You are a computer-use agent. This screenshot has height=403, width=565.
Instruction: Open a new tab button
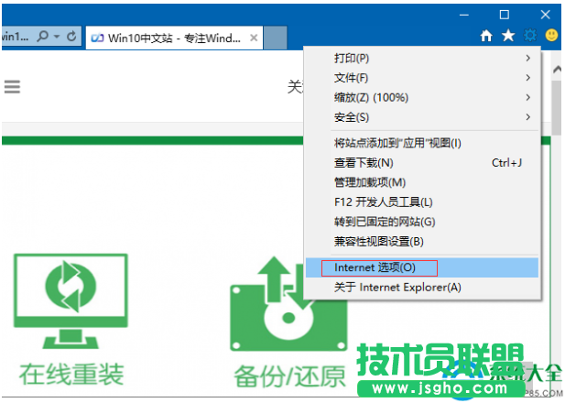276,38
